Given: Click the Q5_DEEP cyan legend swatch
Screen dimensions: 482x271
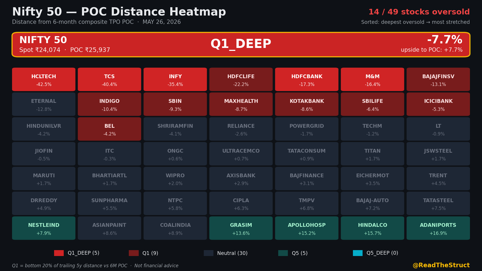Looking at the screenshot, I should [x=358, y=253].
